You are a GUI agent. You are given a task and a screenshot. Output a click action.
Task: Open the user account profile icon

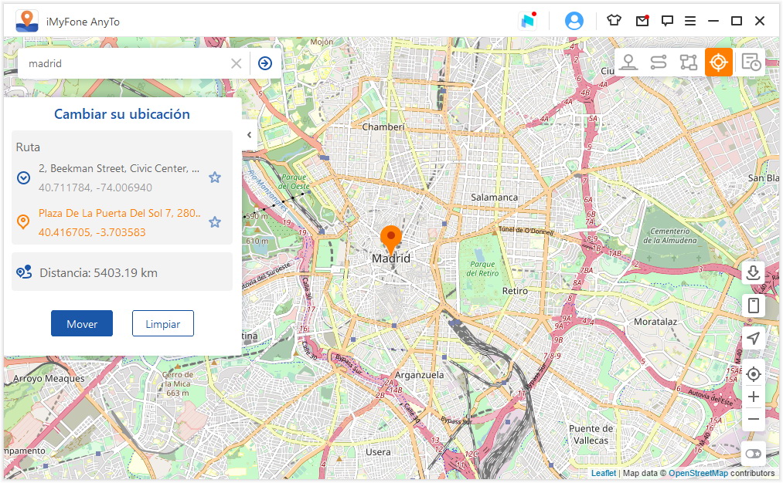coord(574,21)
